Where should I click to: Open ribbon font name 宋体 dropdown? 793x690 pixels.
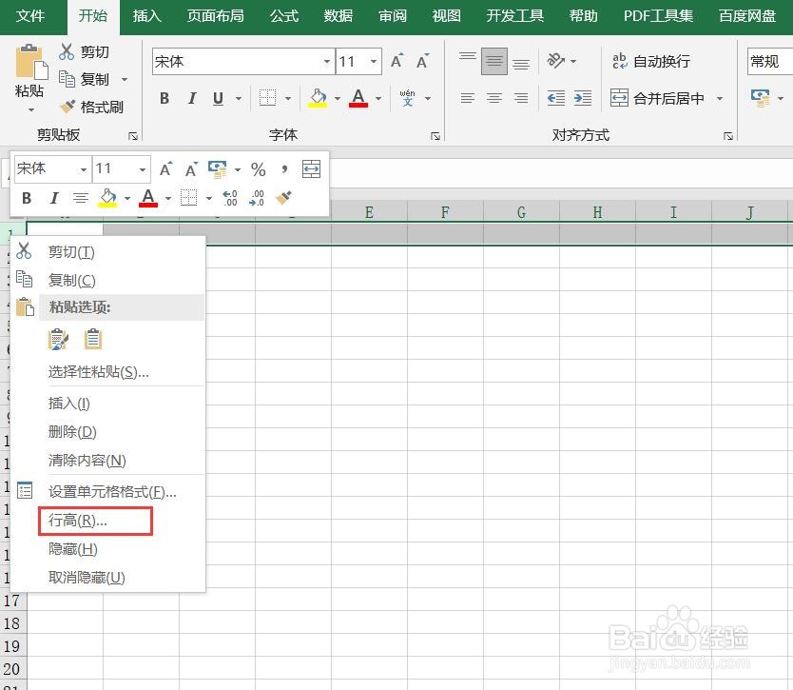[x=327, y=61]
